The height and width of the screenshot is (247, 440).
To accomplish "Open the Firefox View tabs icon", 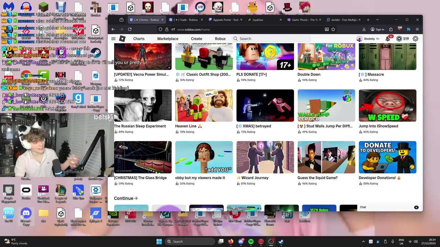I will [x=121, y=20].
